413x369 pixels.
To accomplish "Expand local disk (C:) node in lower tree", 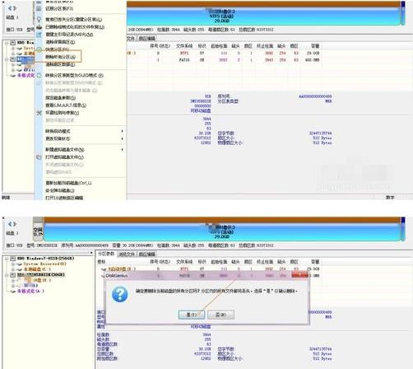I will coord(12,269).
